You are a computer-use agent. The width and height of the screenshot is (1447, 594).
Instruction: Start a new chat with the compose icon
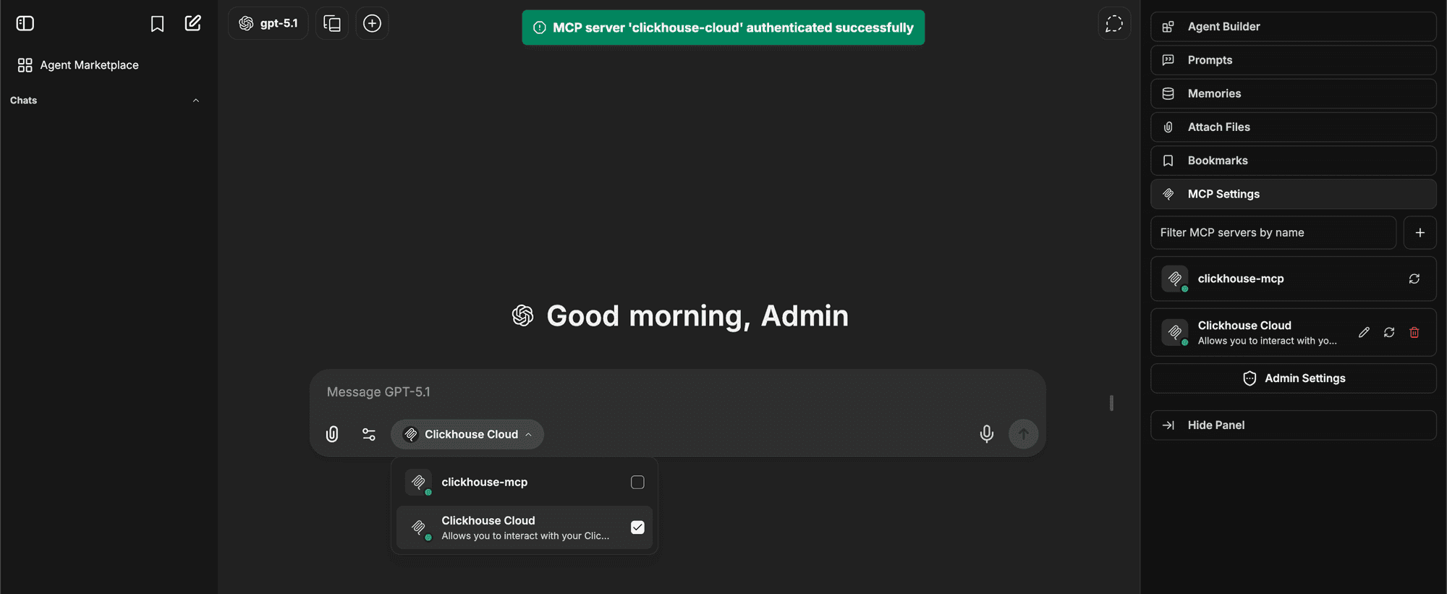[x=192, y=23]
